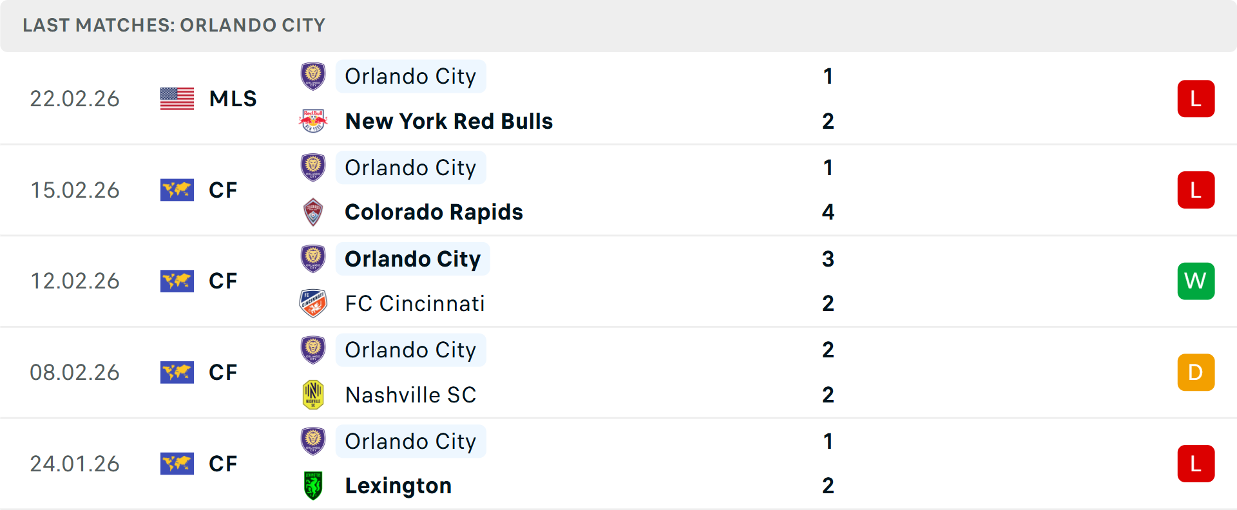The image size is (1237, 510).
Task: Open the New York Red Bulls team link
Action: [449, 121]
